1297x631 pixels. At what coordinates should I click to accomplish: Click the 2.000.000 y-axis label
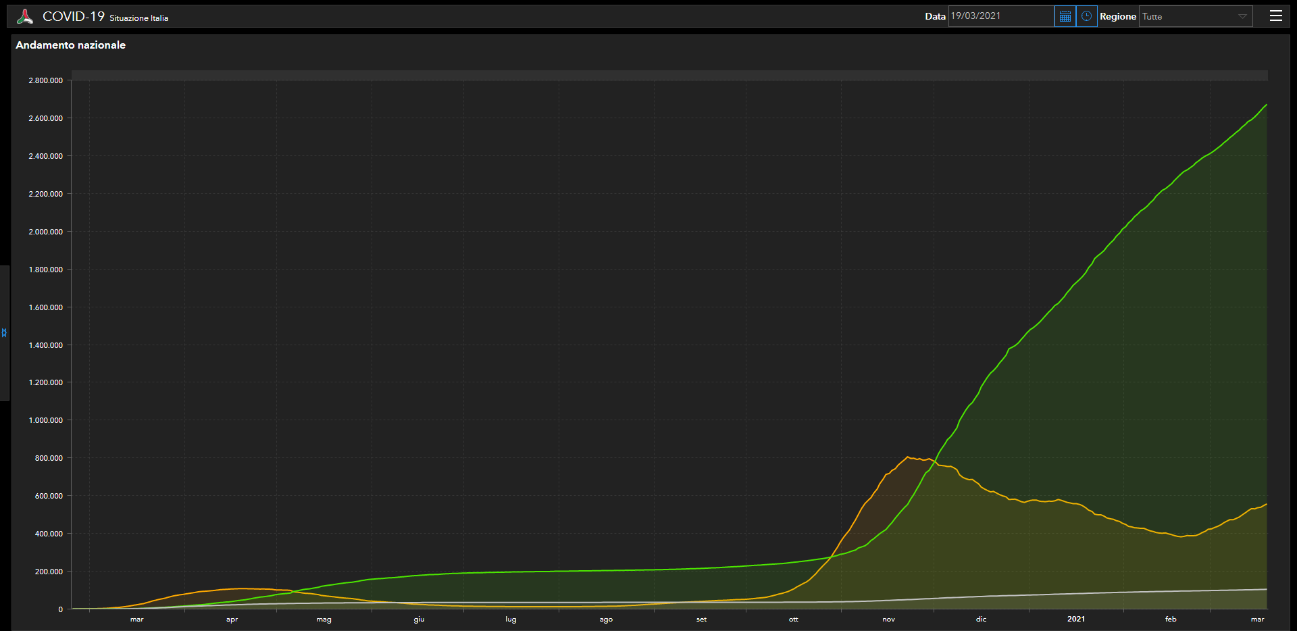(45, 232)
